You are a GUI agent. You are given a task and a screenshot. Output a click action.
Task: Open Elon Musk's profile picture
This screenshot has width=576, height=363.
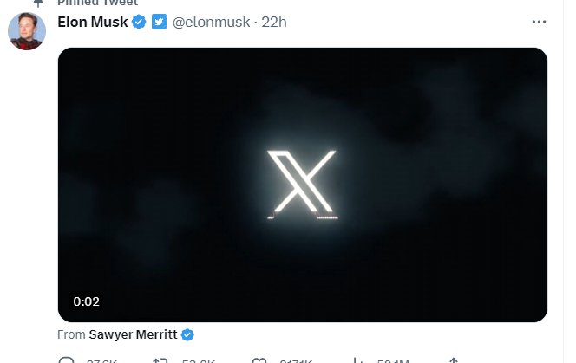[27, 31]
